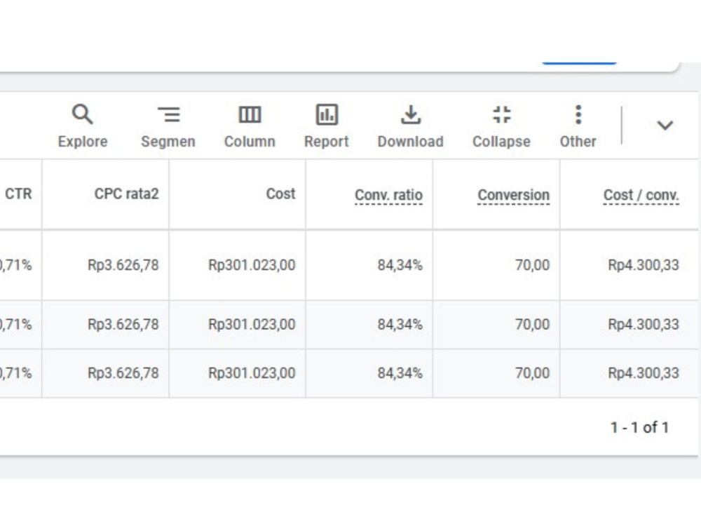701x526 pixels.
Task: Click the Conv. ratio column header
Action: click(388, 195)
